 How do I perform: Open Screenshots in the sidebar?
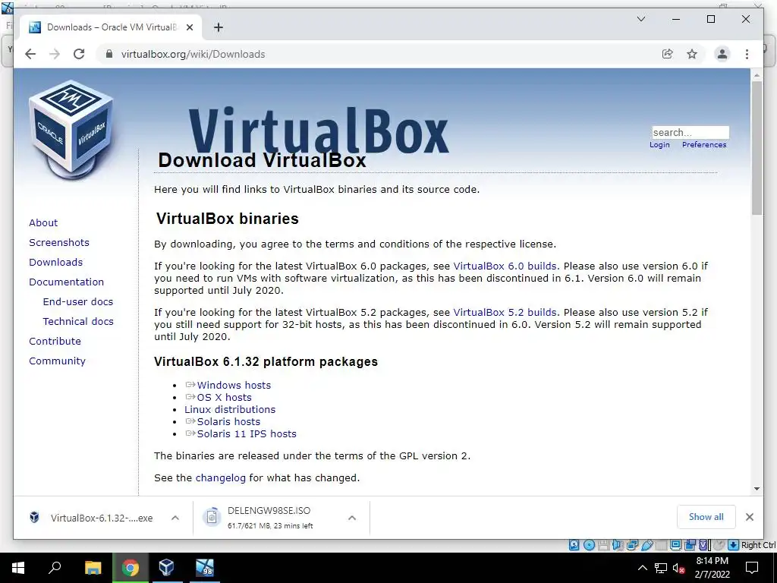tap(59, 242)
